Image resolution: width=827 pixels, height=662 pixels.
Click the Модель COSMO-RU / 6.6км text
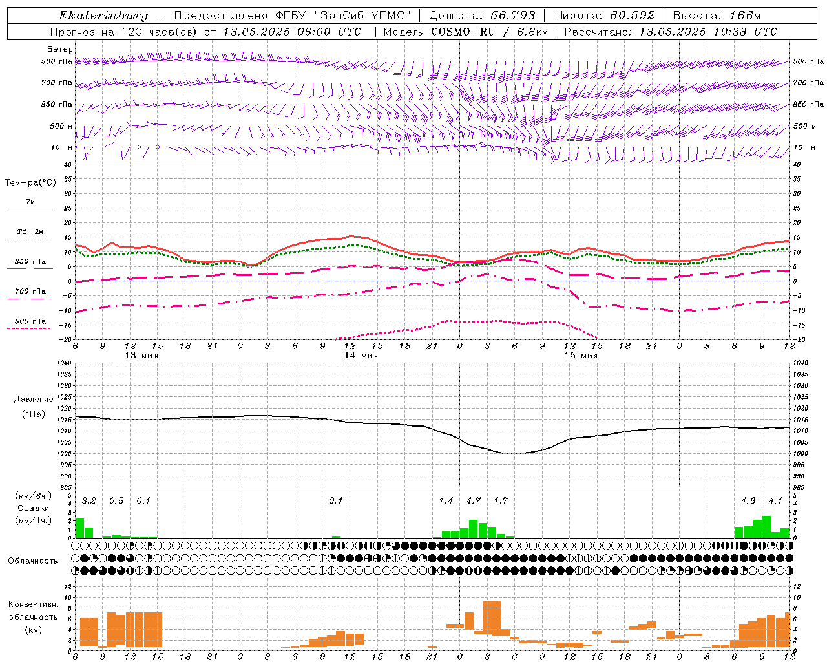pos(466,32)
